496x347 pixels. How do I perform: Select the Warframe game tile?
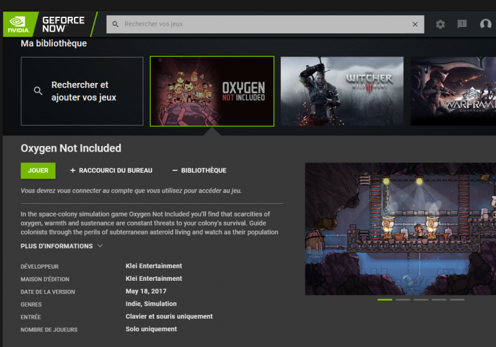click(453, 91)
